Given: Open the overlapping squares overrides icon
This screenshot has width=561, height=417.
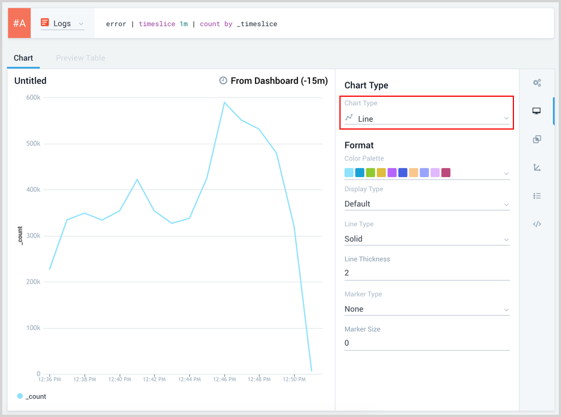Looking at the screenshot, I should click(537, 139).
